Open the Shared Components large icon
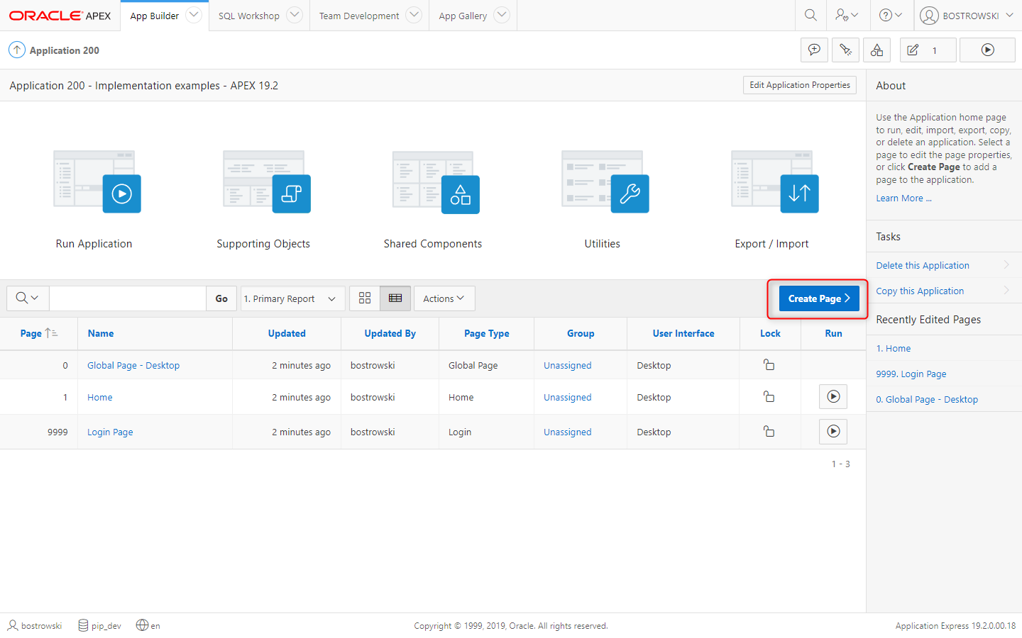The height and width of the screenshot is (638, 1022). point(436,181)
